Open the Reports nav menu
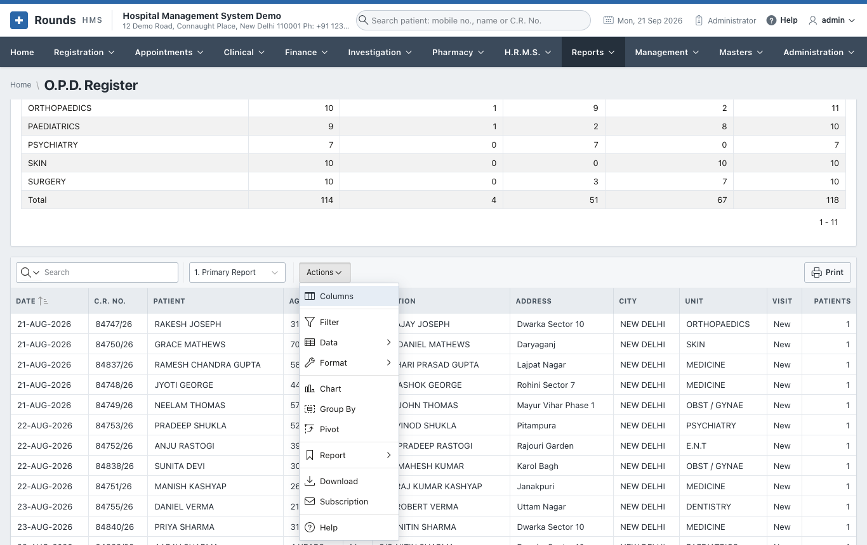This screenshot has width=867, height=545. tap(593, 52)
